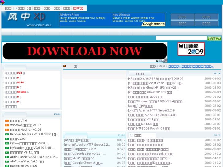Open the Facebook news item dated 2009-04-12

tap(151, 154)
